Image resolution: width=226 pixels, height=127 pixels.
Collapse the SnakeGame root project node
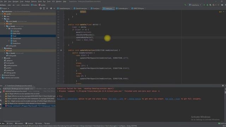(1, 12)
